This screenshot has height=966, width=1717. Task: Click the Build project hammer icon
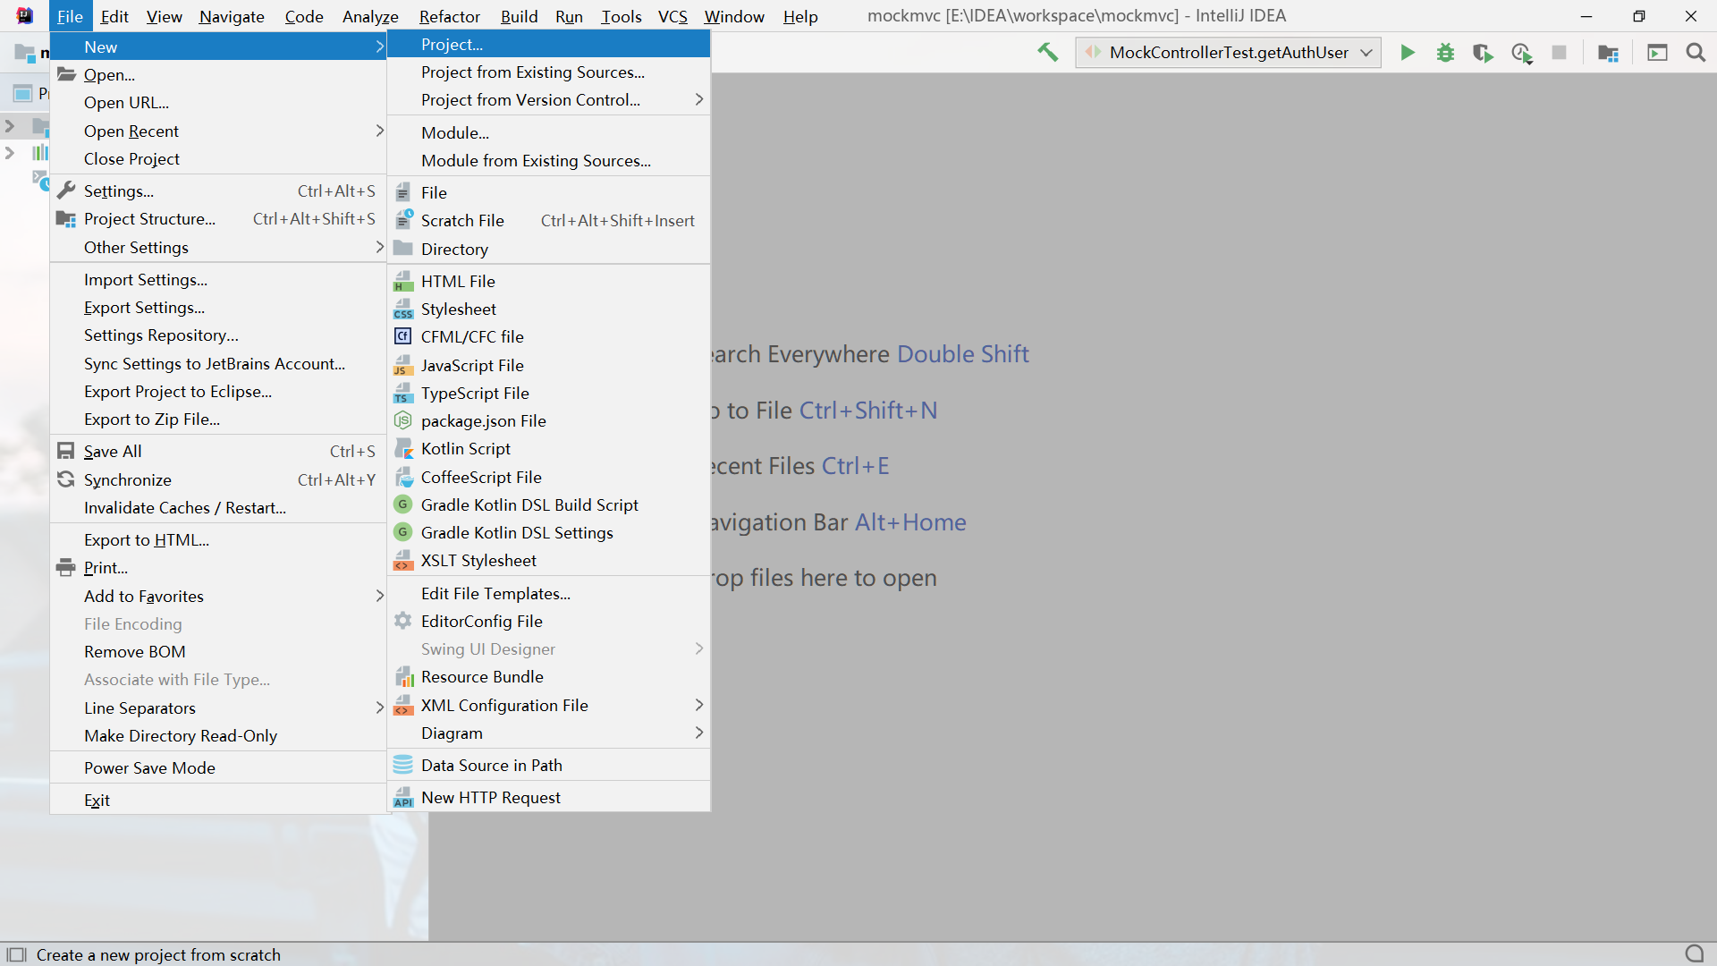point(1047,53)
